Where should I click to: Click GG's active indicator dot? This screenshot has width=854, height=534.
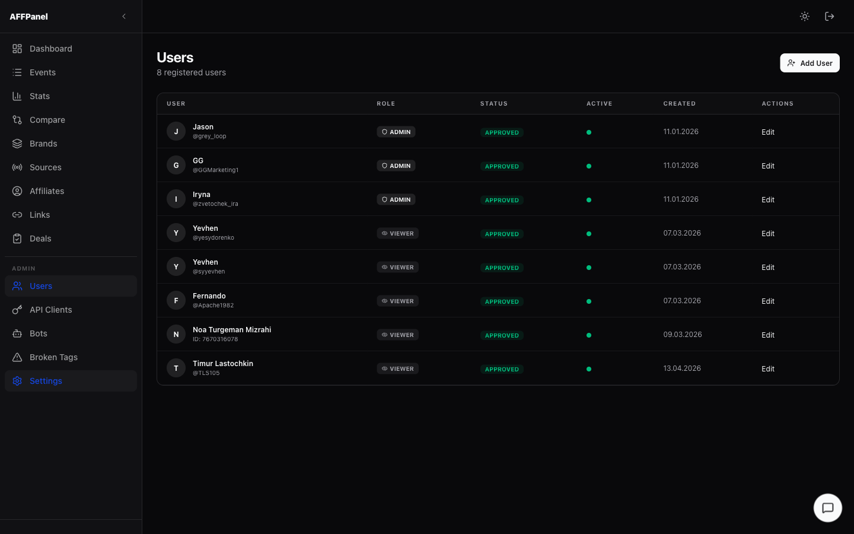[x=589, y=166]
